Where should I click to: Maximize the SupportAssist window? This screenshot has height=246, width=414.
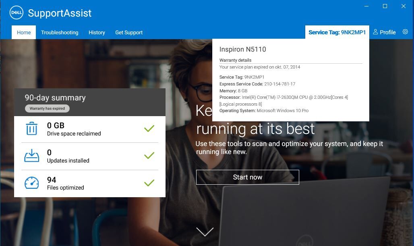coord(385,6)
